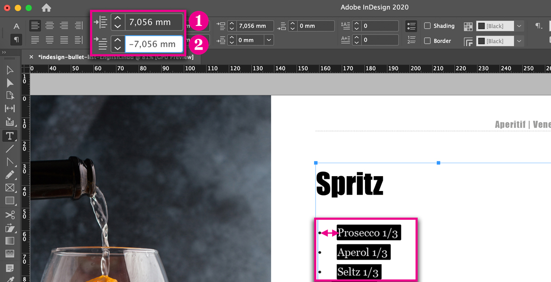
Task: Select the Type tool
Action: [x=10, y=135]
